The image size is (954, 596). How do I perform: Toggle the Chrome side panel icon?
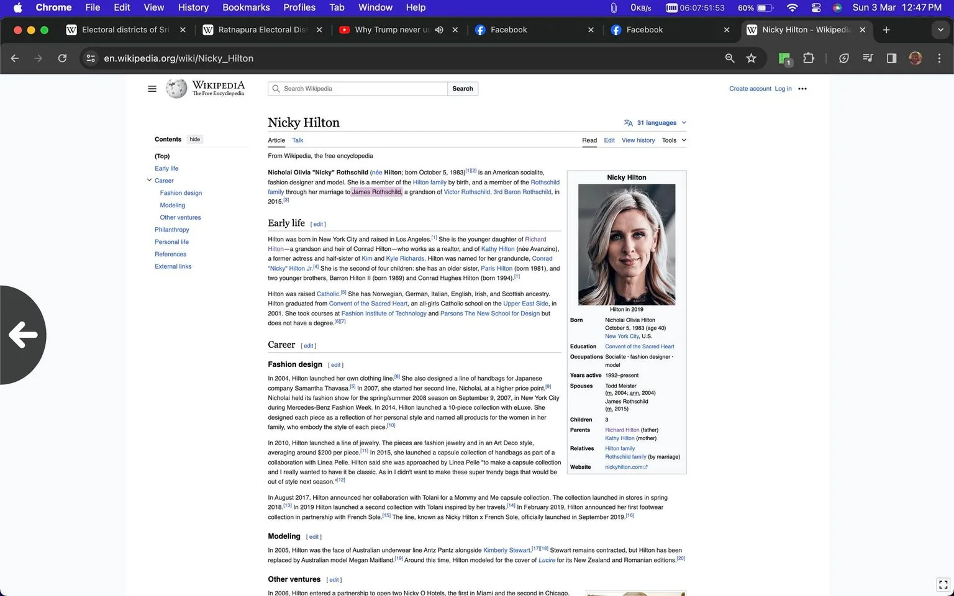coord(891,58)
